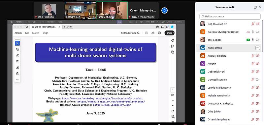The width and height of the screenshot is (264, 125).
Task: Toggle Andrzej Smolarz muted microphone icon
Action: [253, 56]
